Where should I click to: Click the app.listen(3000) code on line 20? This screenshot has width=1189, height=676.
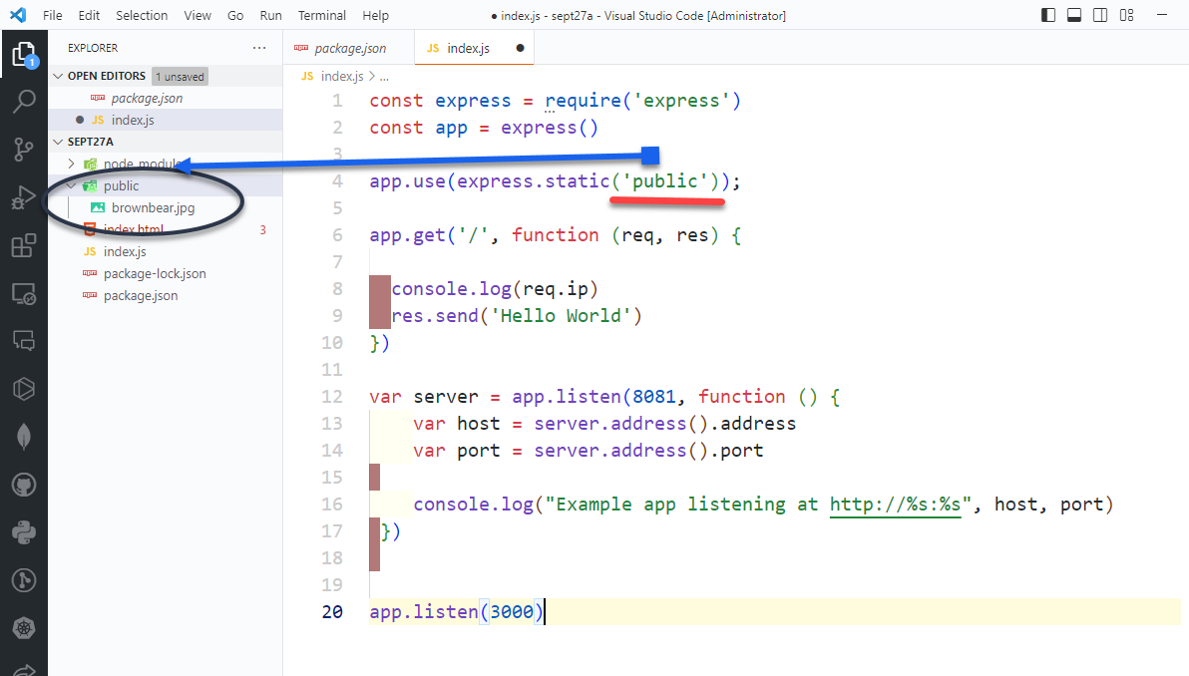coord(457,611)
